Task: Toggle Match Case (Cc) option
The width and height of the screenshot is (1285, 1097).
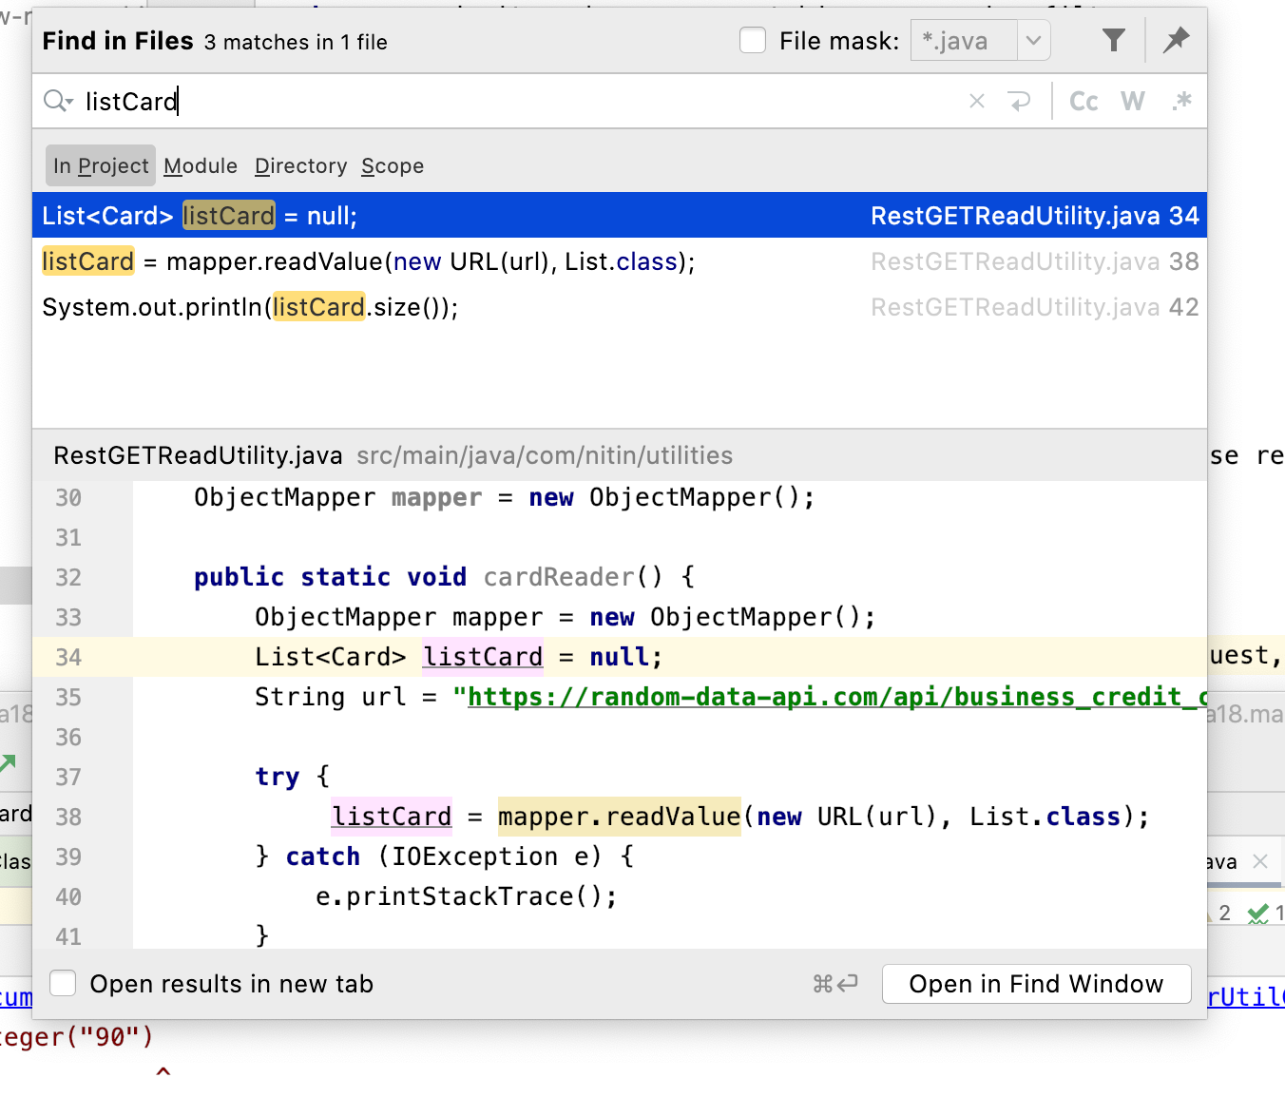Action: tap(1084, 101)
